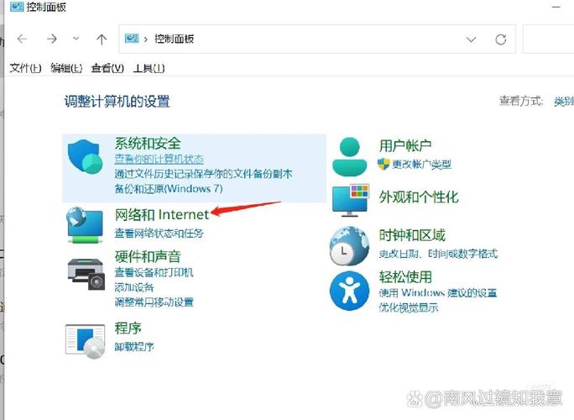Click 调整常用移动设置 link
Screen dimensions: 574x420
(154, 302)
